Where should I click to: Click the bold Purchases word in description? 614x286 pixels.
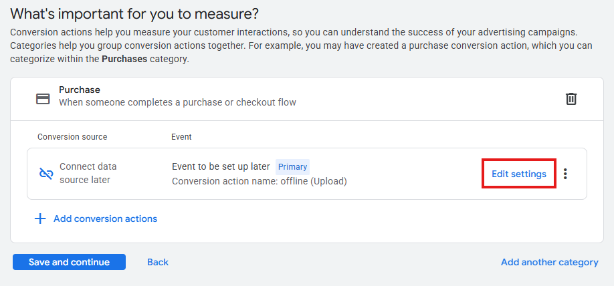(124, 59)
